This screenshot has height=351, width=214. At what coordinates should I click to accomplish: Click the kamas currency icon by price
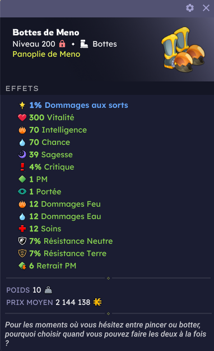(x=97, y=302)
